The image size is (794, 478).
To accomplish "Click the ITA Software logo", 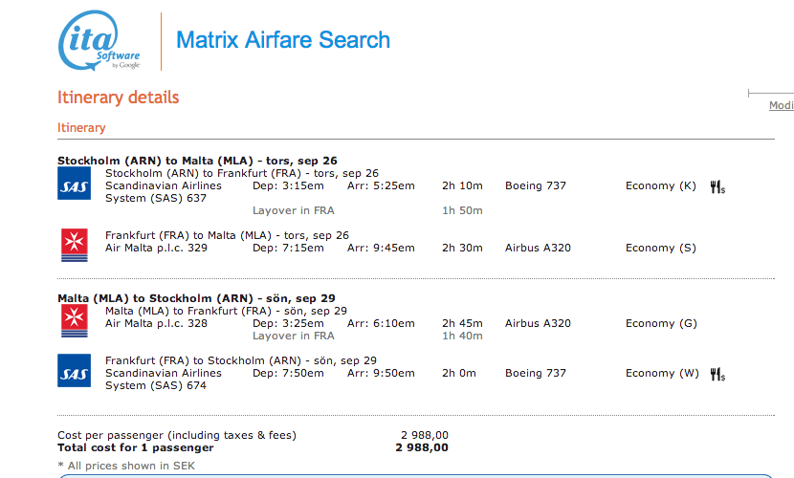I will coord(99,40).
